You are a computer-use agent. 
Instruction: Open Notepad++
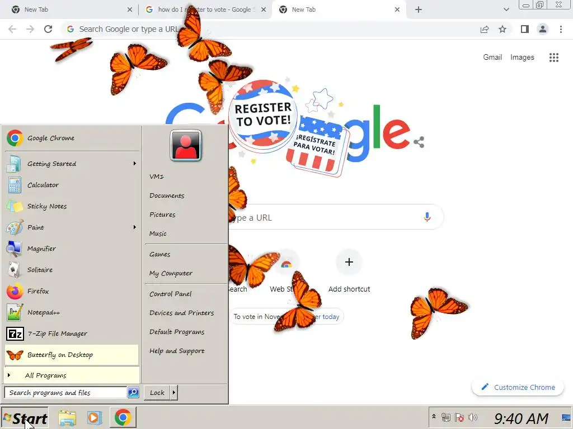pyautogui.click(x=72, y=312)
